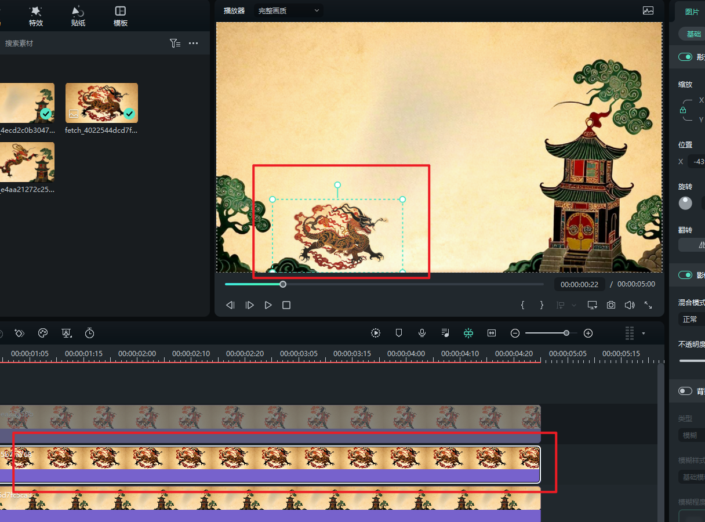Click the snapshot camera icon in player
705x522 pixels.
tap(611, 305)
